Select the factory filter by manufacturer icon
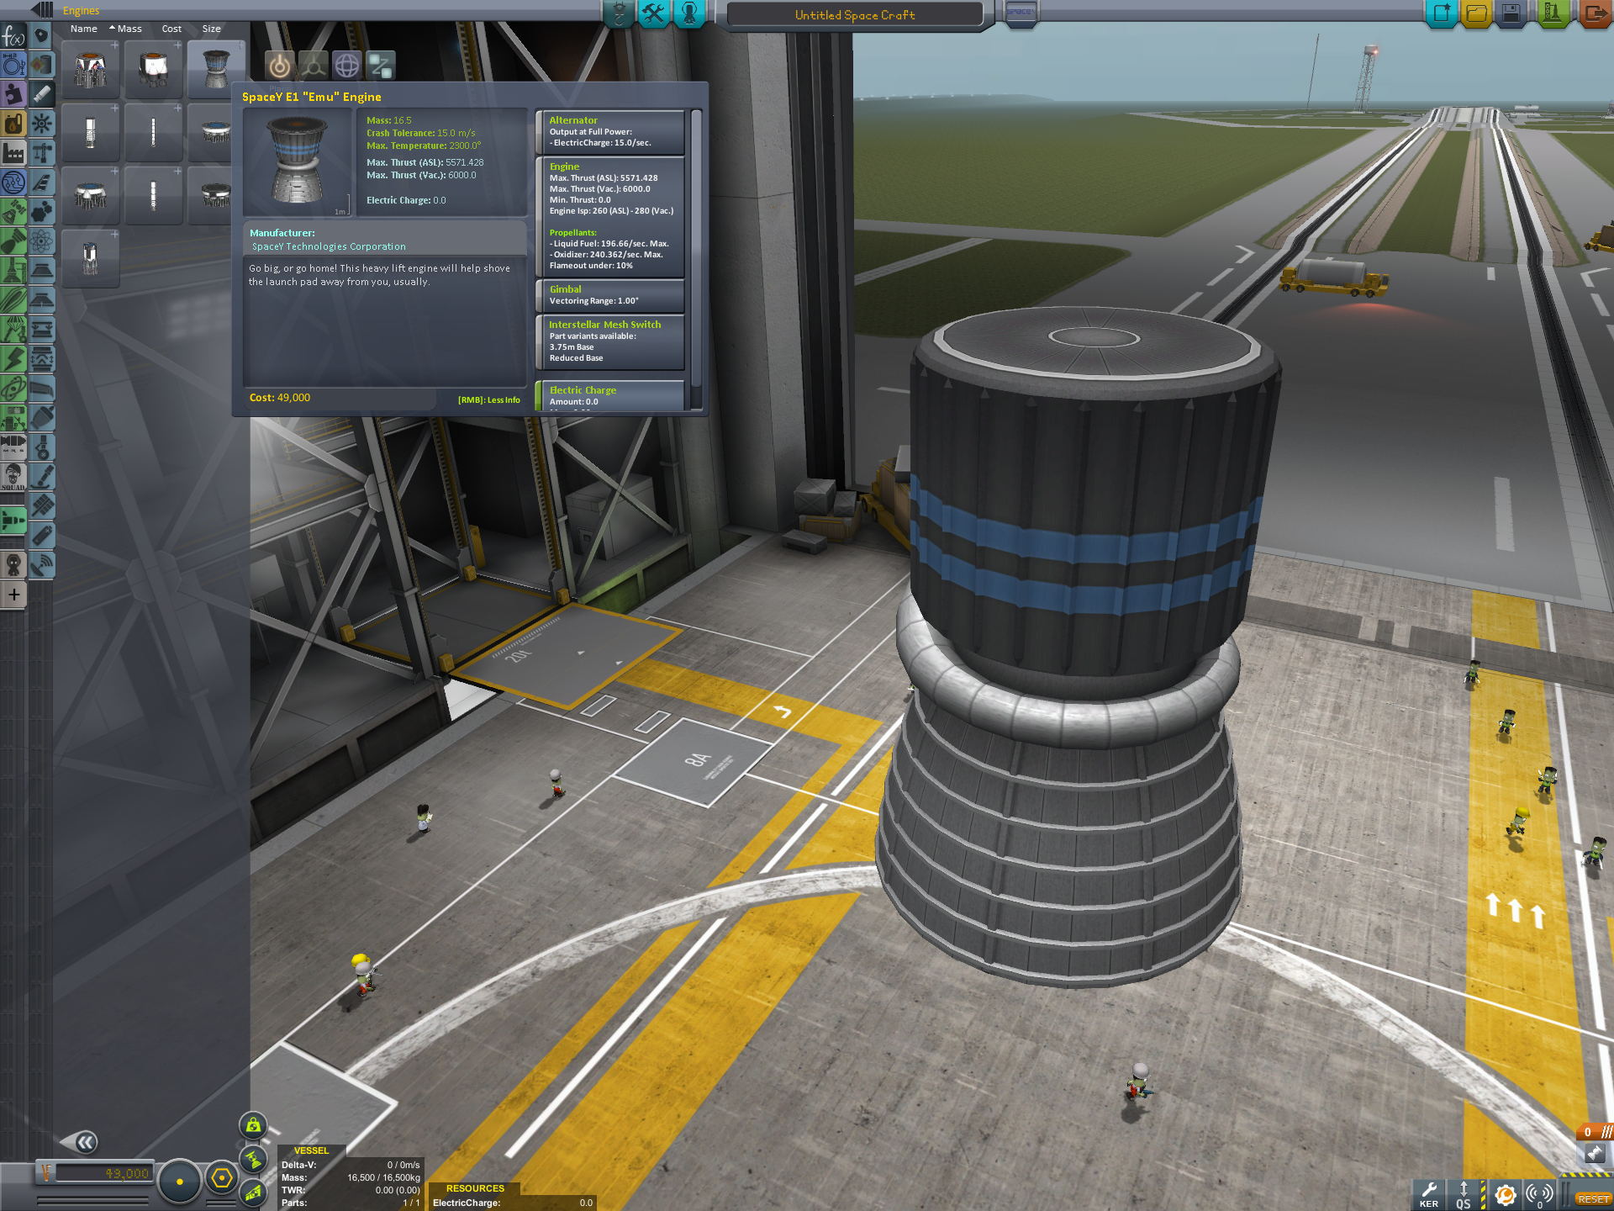Viewport: 1614px width, 1211px height. pos(13,152)
